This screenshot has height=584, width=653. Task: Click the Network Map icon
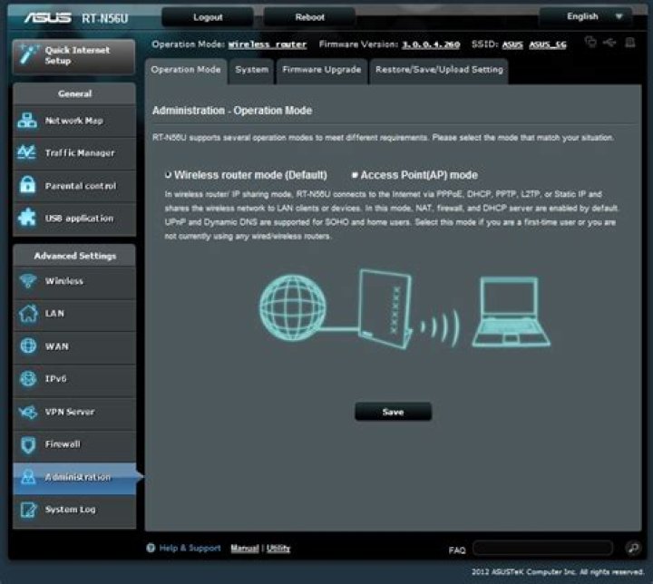(x=27, y=121)
